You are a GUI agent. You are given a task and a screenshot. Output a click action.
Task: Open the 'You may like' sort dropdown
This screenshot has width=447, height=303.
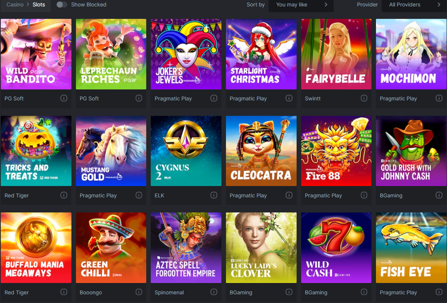point(301,5)
